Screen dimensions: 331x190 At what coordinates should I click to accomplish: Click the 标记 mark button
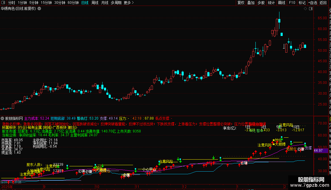(x=302, y=3)
